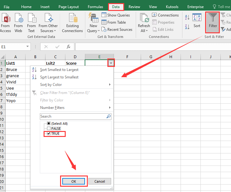Viewport: 231px width, 192px height.
Task: Click the Sort dialog icon
Action: click(197, 19)
